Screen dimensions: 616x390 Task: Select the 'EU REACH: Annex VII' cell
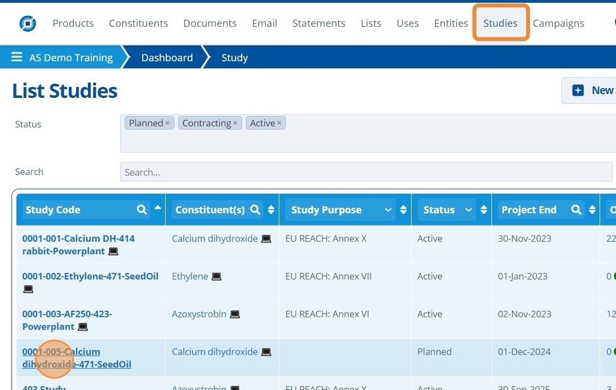328,276
